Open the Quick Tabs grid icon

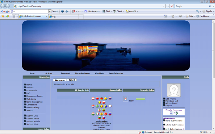14,16
